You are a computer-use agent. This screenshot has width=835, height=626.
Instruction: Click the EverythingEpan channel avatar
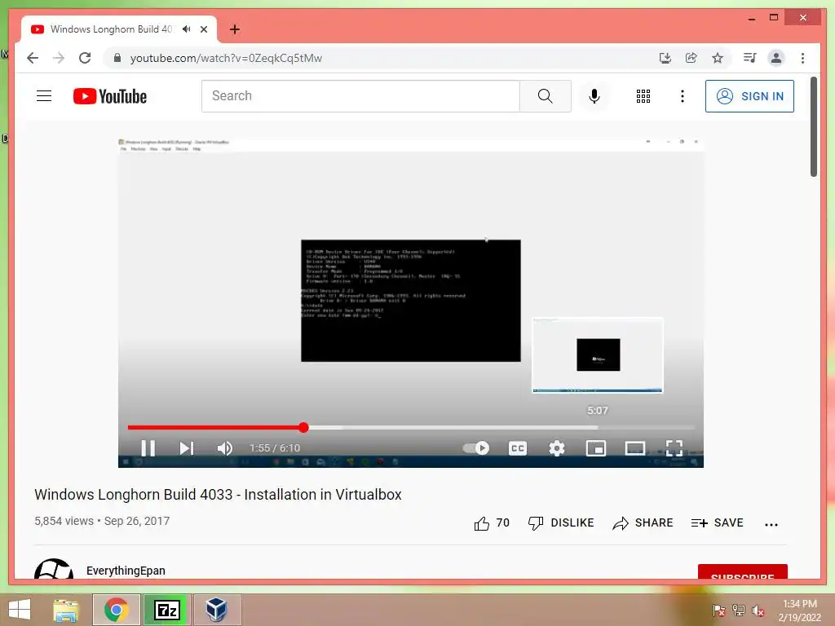pyautogui.click(x=54, y=569)
